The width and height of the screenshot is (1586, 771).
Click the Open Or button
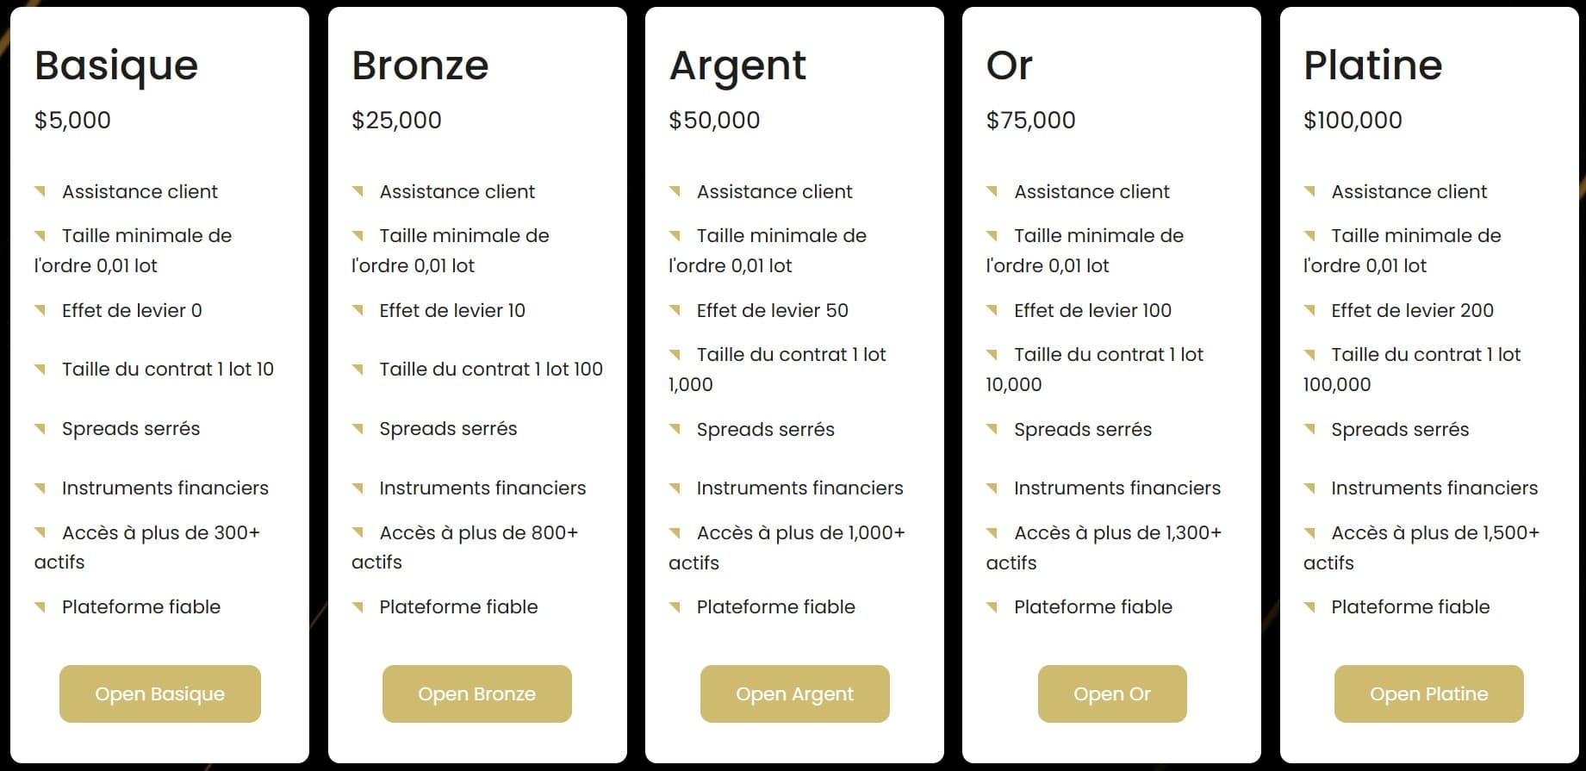(1111, 693)
